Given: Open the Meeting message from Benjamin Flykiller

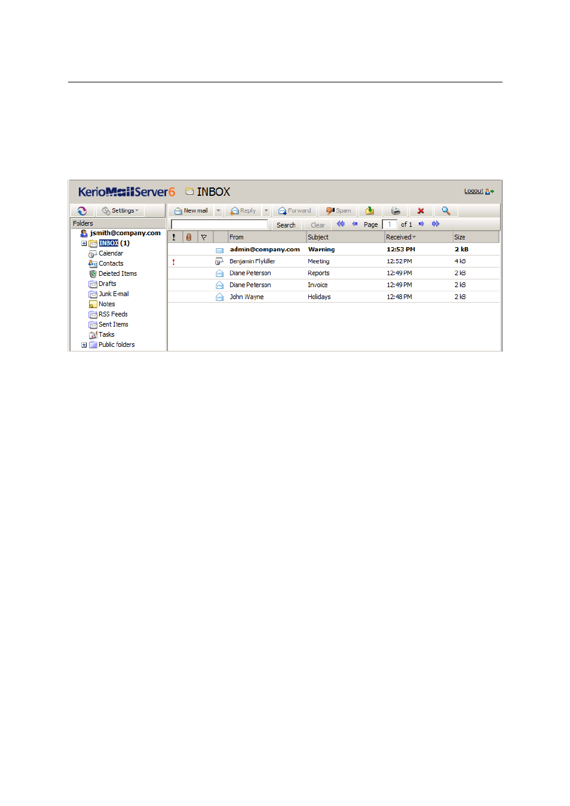Looking at the screenshot, I should (x=333, y=262).
